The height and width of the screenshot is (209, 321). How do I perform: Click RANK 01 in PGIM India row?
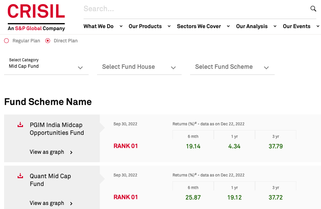click(125, 146)
